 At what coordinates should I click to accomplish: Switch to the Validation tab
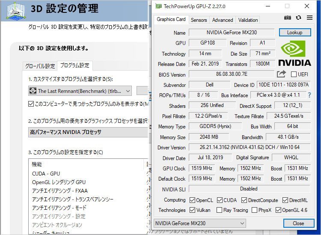248,20
